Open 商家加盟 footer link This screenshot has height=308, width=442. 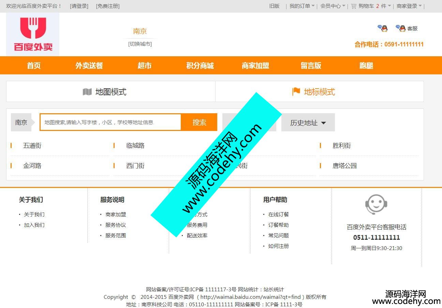pos(116,215)
